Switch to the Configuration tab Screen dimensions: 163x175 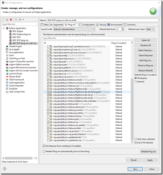87,25
